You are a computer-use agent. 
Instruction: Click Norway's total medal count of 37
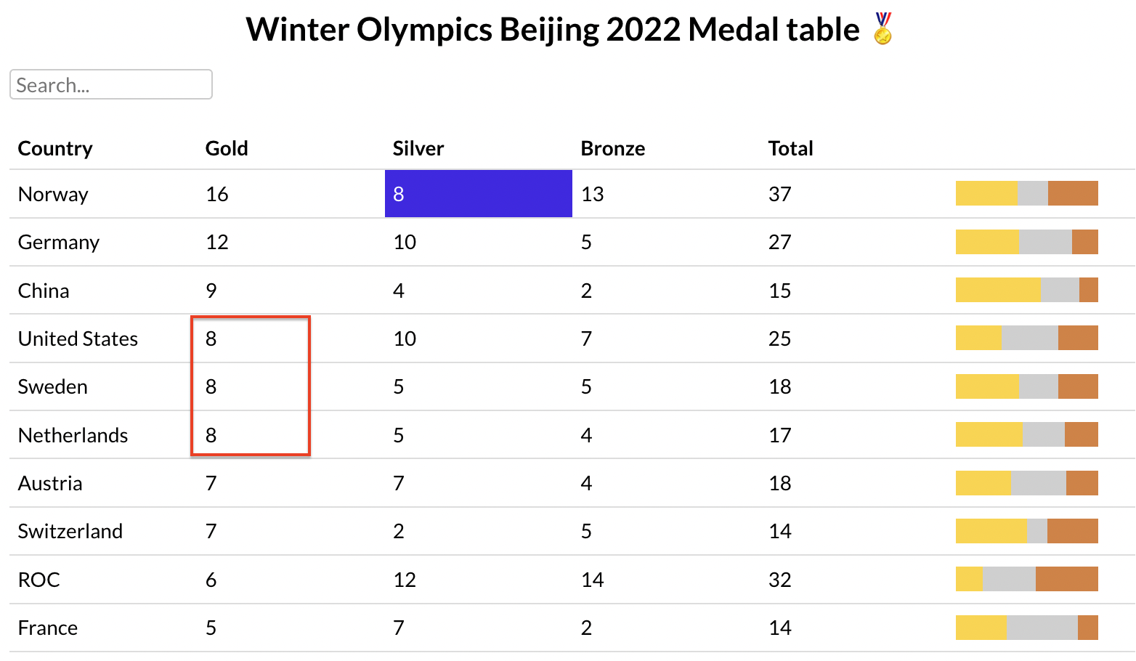pos(780,194)
